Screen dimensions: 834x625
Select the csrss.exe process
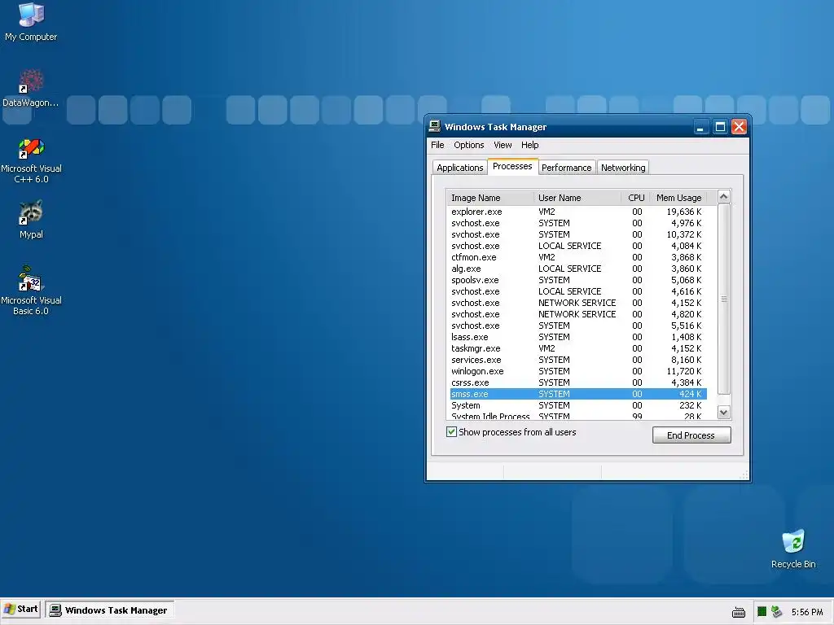click(577, 382)
